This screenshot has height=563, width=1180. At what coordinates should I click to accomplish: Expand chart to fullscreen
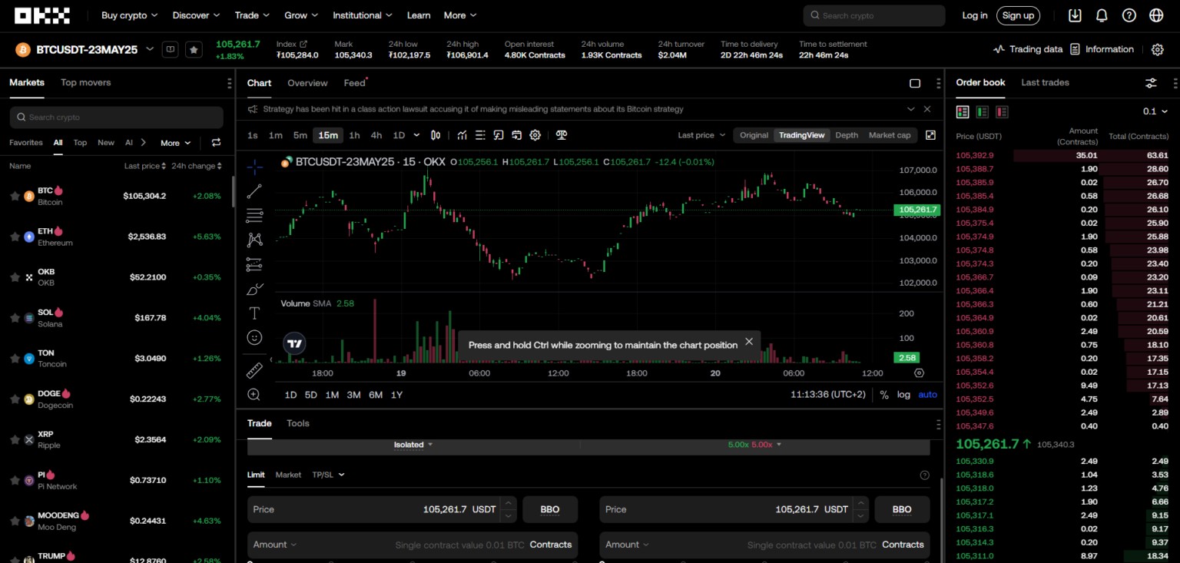pyautogui.click(x=930, y=135)
